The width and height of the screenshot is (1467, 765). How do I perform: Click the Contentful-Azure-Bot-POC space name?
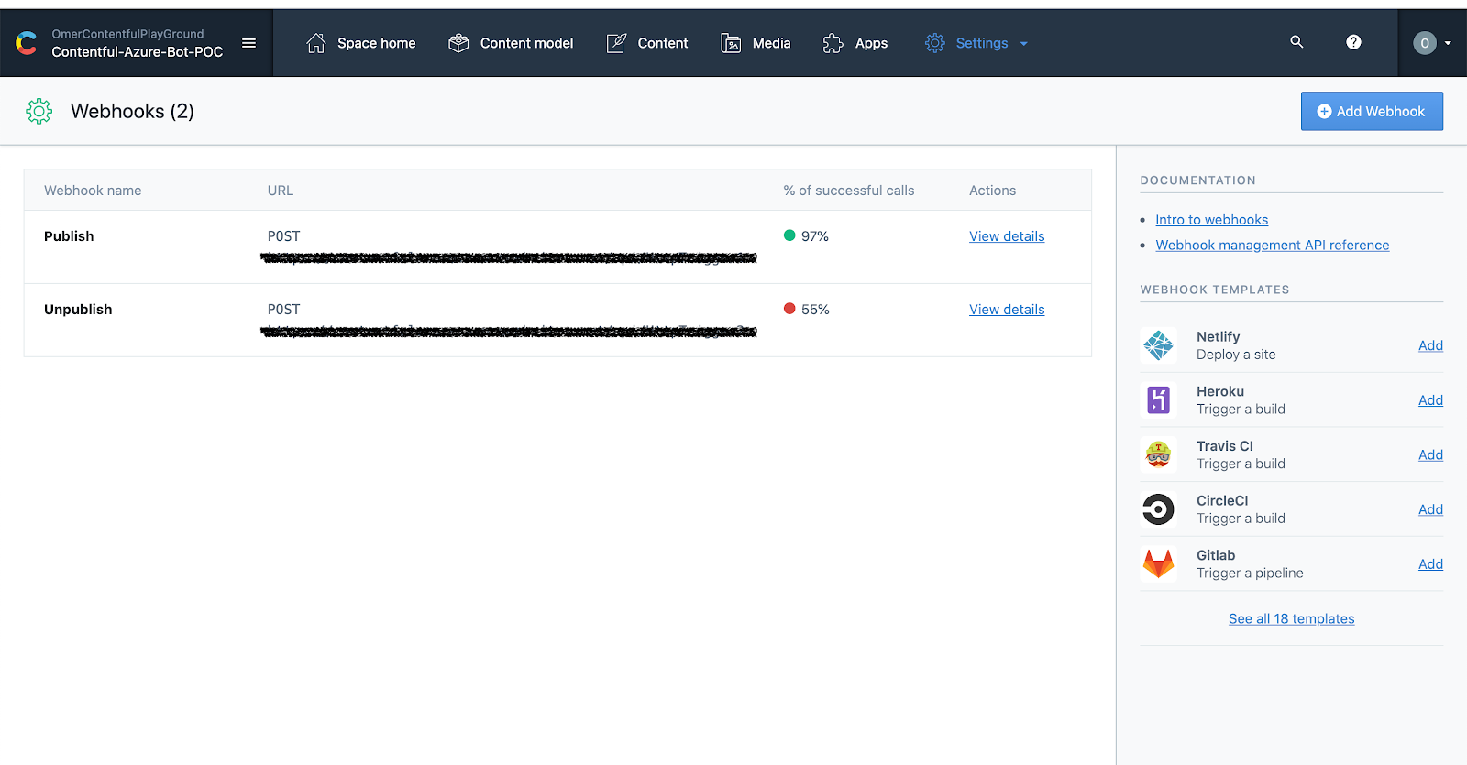[138, 52]
